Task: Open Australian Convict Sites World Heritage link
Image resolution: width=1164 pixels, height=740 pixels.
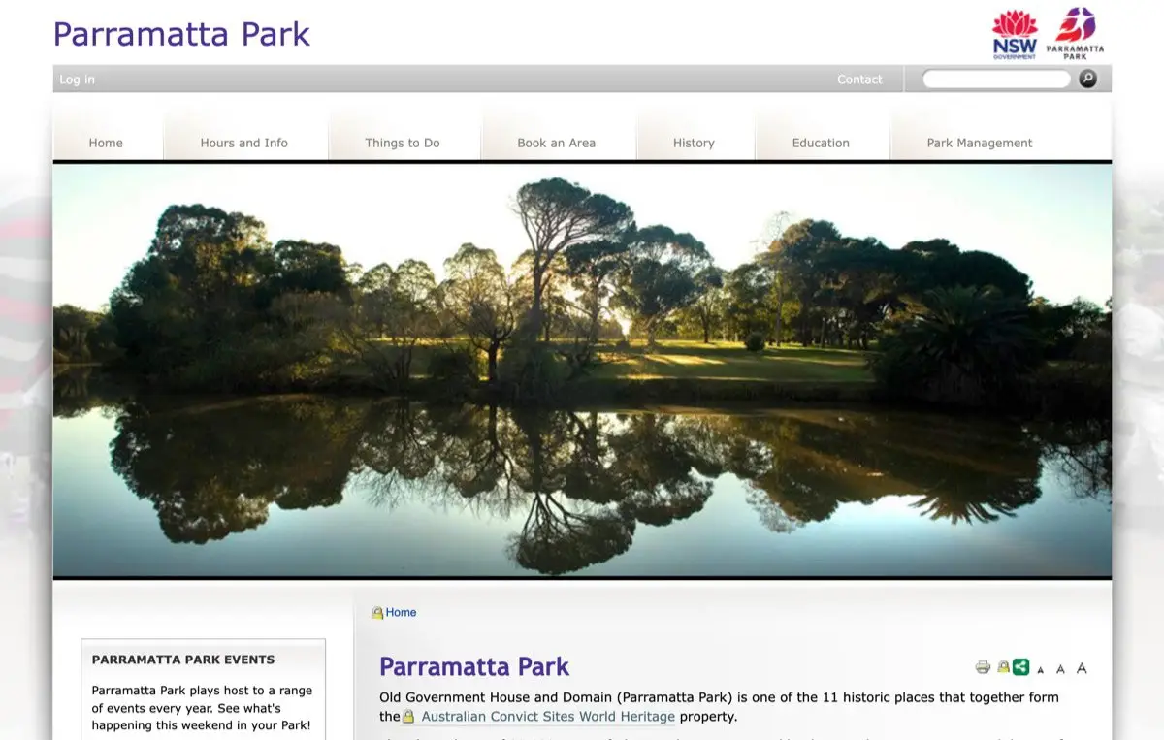Action: point(548,717)
